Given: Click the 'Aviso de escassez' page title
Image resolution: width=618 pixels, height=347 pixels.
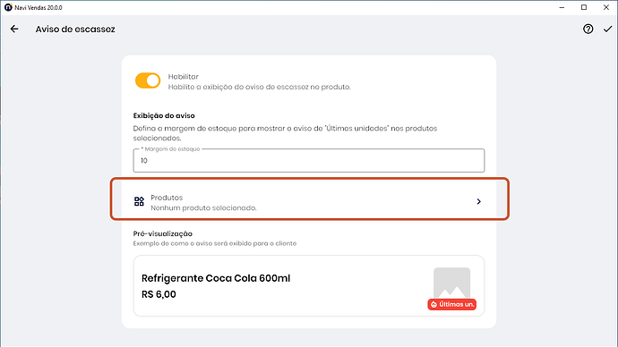Looking at the screenshot, I should coord(75,30).
